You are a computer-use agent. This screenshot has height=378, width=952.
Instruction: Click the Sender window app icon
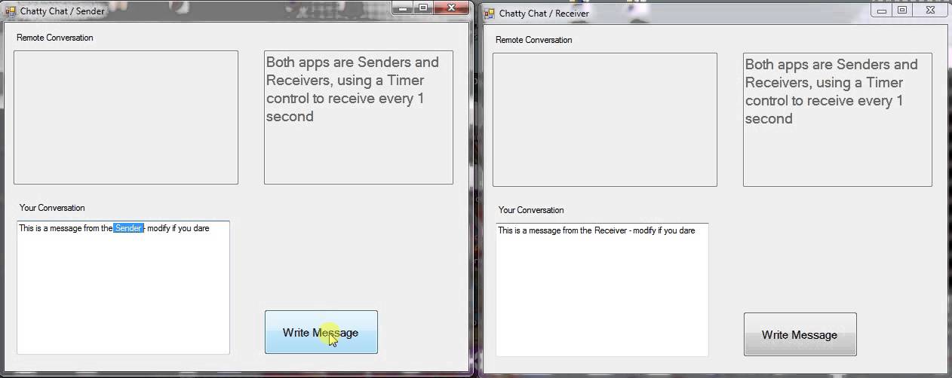tap(10, 11)
